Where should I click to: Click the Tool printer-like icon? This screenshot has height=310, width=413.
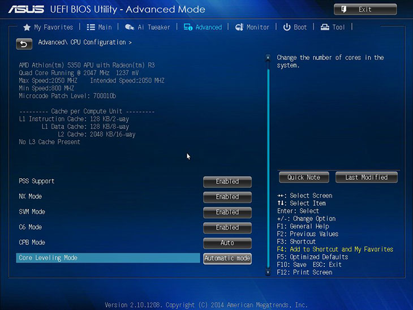(325, 27)
